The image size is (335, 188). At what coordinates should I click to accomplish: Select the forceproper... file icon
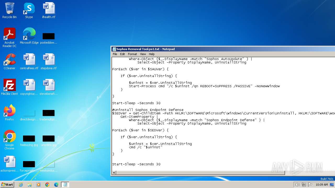[29, 166]
